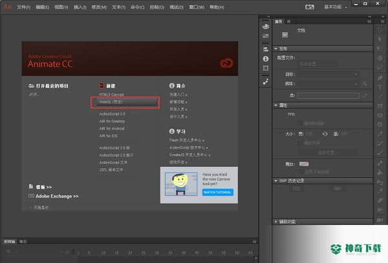This screenshot has height=263, width=388.
Task: Open the Color panel icon
Action: (266, 26)
